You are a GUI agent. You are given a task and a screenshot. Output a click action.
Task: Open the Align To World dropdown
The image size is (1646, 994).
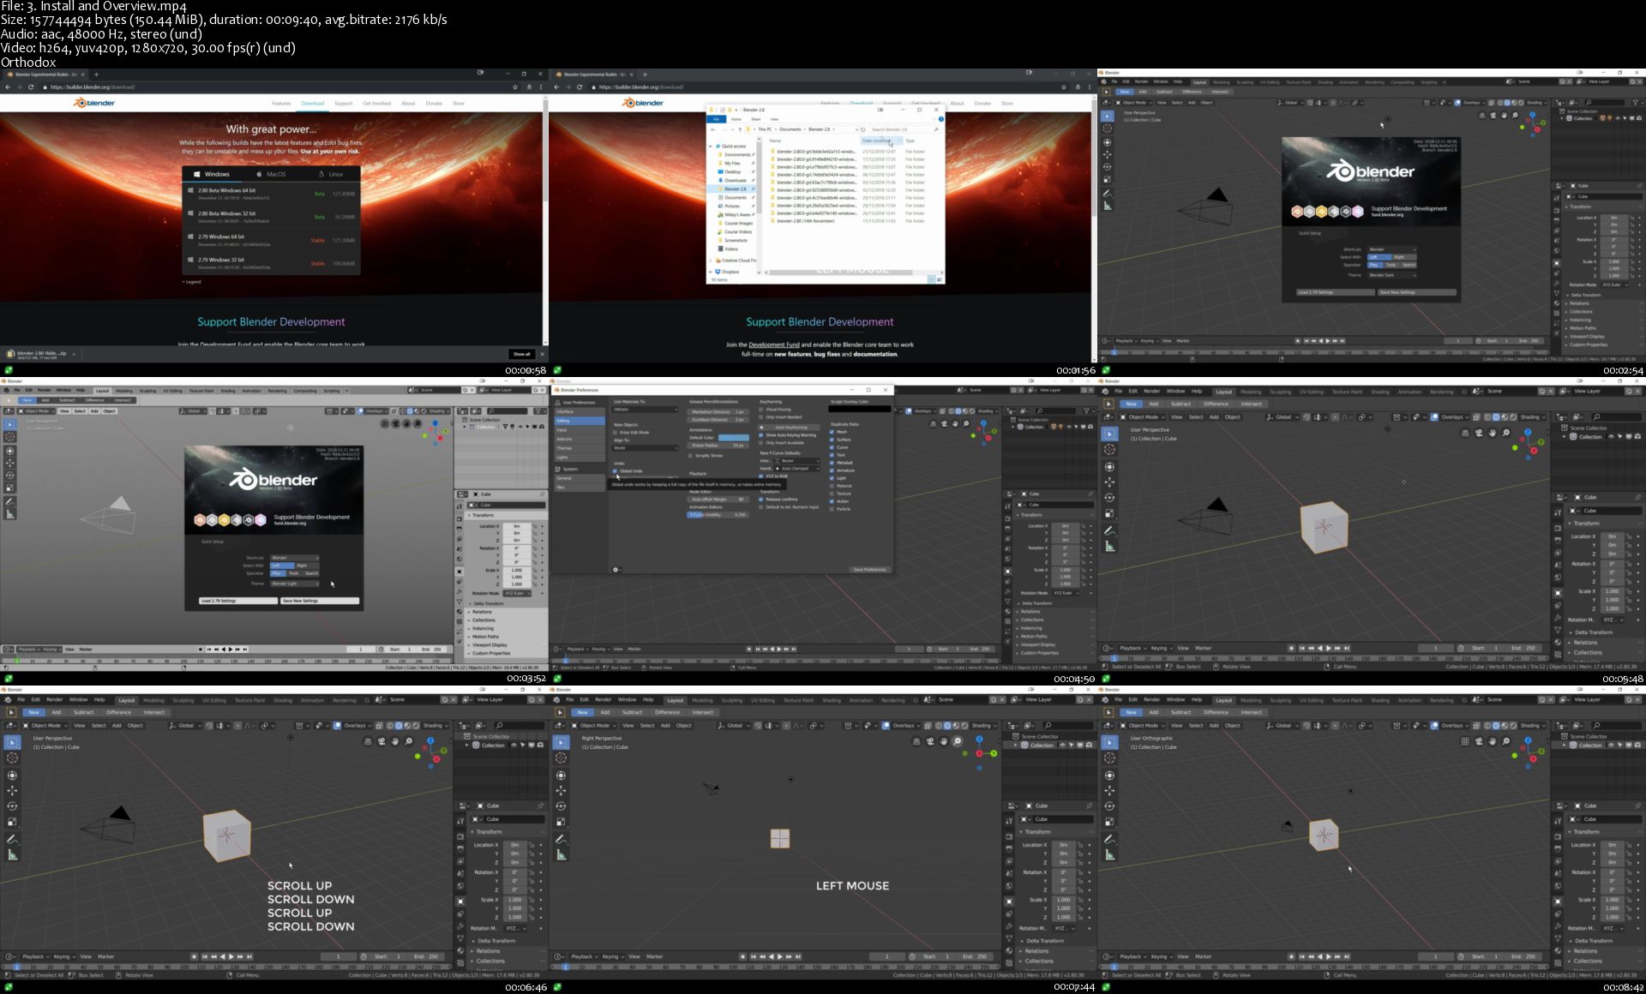coord(645,447)
